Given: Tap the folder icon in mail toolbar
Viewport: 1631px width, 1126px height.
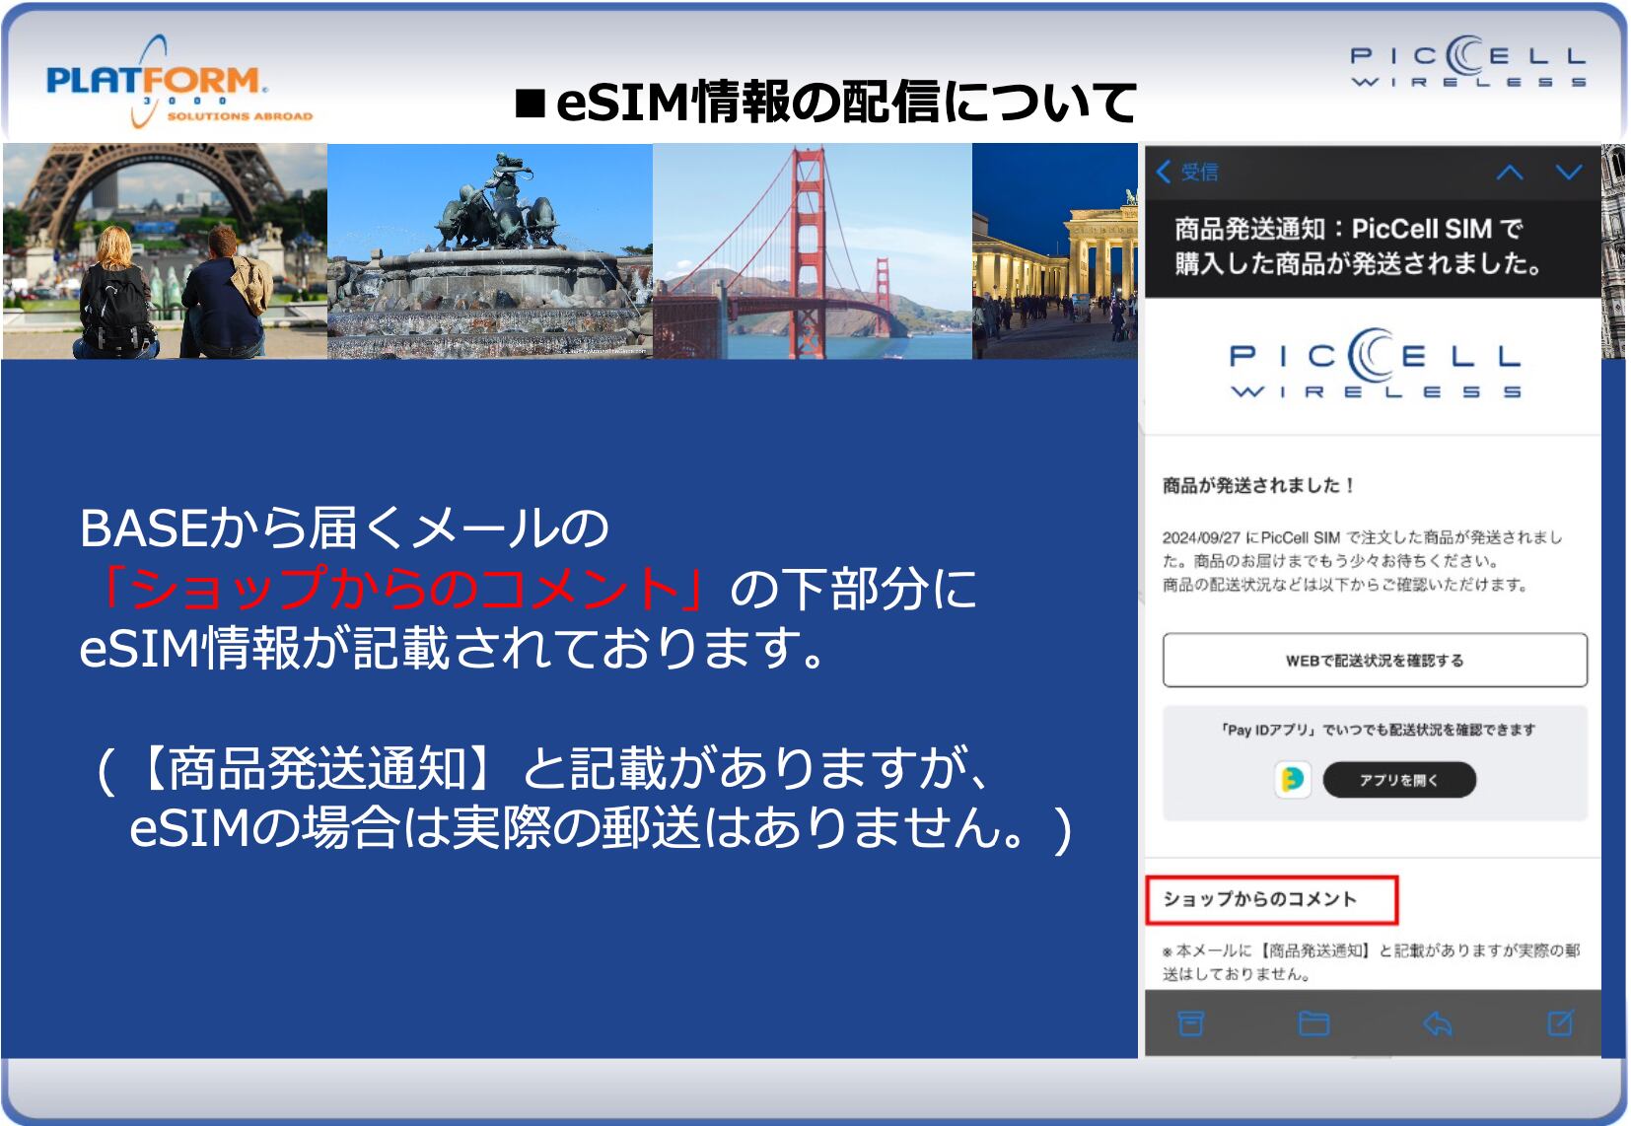Looking at the screenshot, I should 1313,1023.
